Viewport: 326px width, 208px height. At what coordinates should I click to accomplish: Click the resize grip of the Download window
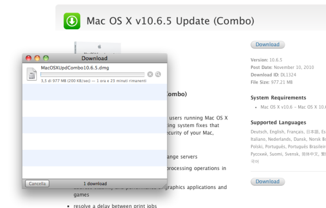165,186
